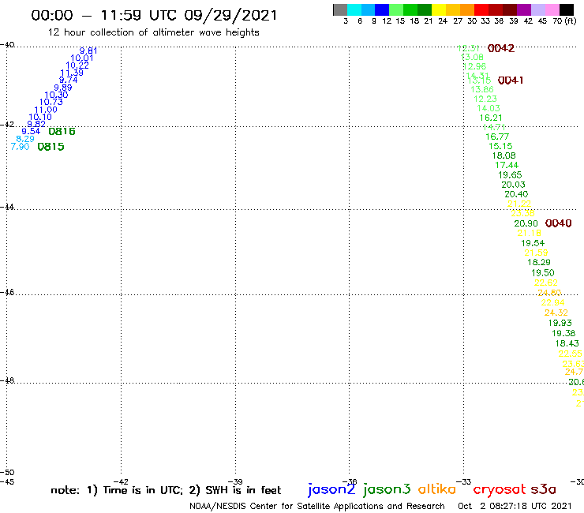Select the value "19.54"
The width and height of the screenshot is (584, 513).
point(533,243)
